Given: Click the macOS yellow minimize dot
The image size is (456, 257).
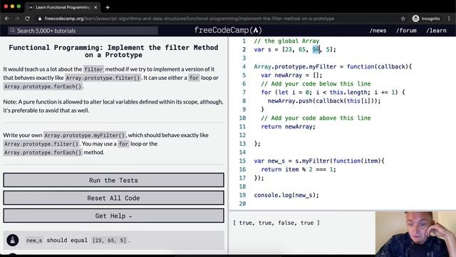Looking at the screenshot, I should tap(12, 6).
